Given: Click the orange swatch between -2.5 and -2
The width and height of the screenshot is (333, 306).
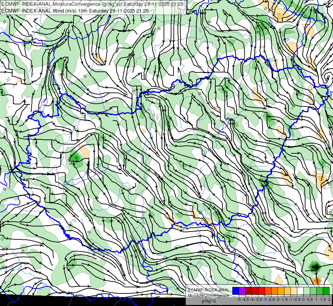Looking at the screenshot, I should [274, 291].
